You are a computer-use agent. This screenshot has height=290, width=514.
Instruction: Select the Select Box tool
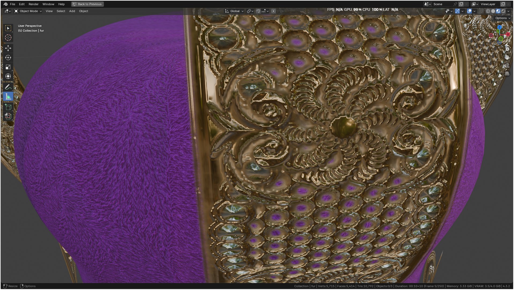(8, 28)
